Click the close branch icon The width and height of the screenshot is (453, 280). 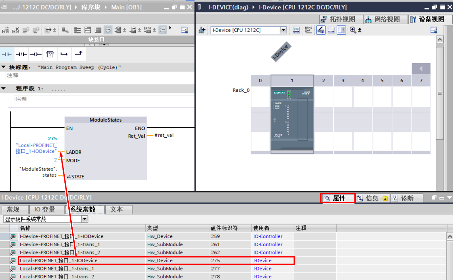click(x=79, y=54)
